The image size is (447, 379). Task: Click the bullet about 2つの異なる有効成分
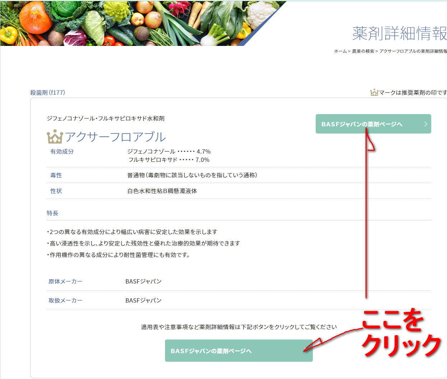[132, 232]
